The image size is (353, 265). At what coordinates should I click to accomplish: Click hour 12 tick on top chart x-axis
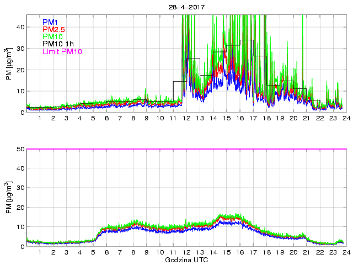click(x=187, y=118)
